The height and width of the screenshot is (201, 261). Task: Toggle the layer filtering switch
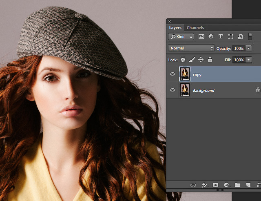pyautogui.click(x=250, y=37)
